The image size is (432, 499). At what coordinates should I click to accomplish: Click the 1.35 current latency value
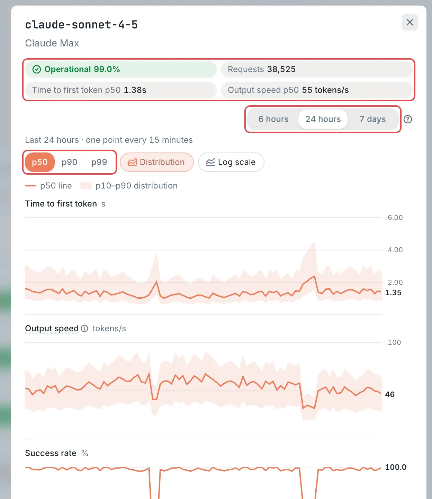(x=393, y=292)
